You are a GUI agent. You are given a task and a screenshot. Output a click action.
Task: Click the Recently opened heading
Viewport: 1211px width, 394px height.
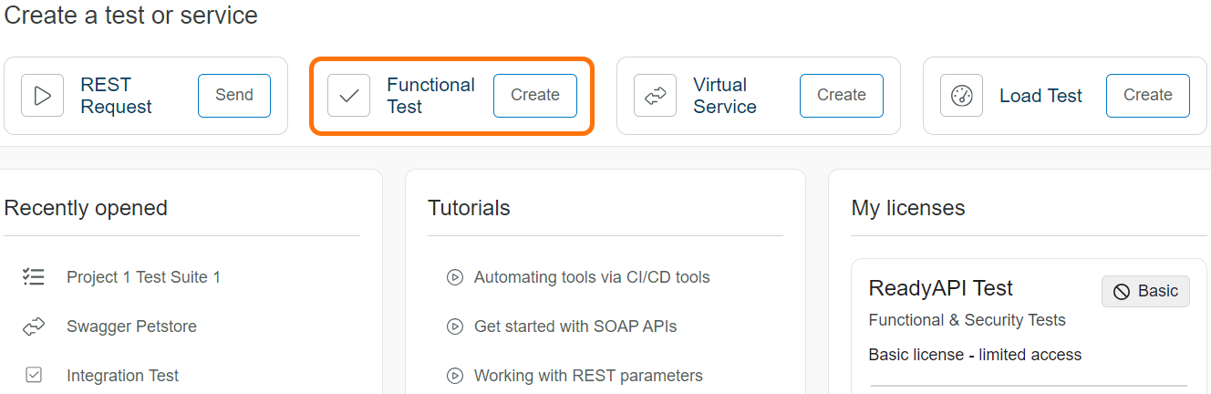coord(86,208)
